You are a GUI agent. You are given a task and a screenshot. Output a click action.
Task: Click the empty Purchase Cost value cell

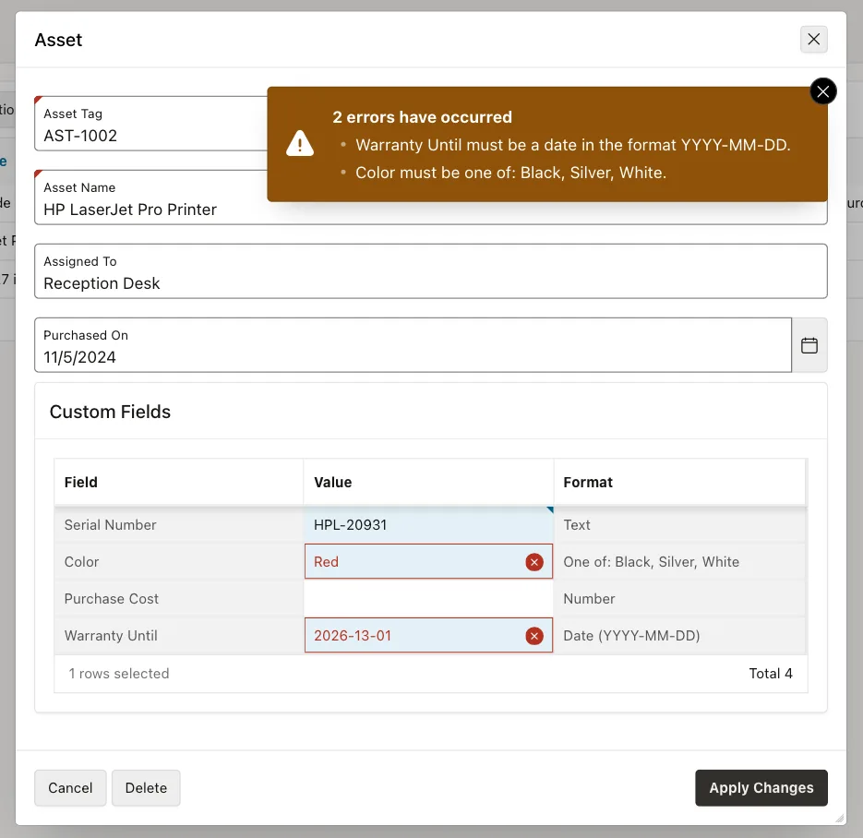click(x=428, y=599)
